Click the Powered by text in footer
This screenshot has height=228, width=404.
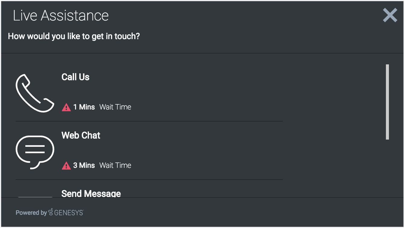(x=31, y=213)
